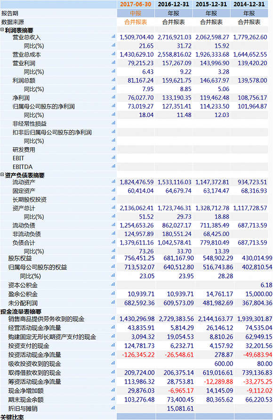Show chart for 经营活动现金净流量
Viewport: 273px width, 420px height.
[113, 327]
